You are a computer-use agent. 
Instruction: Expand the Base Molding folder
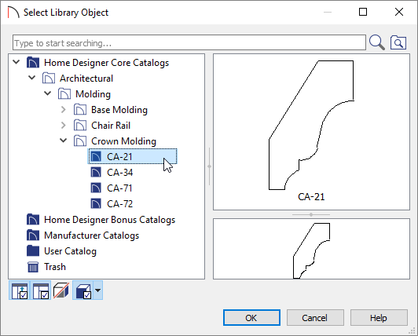(x=63, y=109)
